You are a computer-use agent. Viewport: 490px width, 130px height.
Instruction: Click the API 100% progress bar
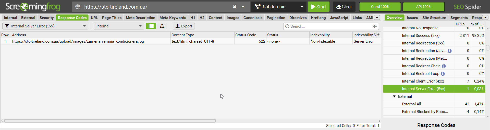(x=424, y=7)
